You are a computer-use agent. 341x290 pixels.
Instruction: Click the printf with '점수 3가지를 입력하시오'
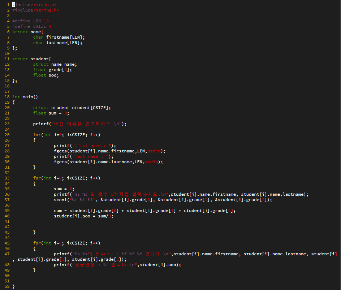click(x=181, y=194)
